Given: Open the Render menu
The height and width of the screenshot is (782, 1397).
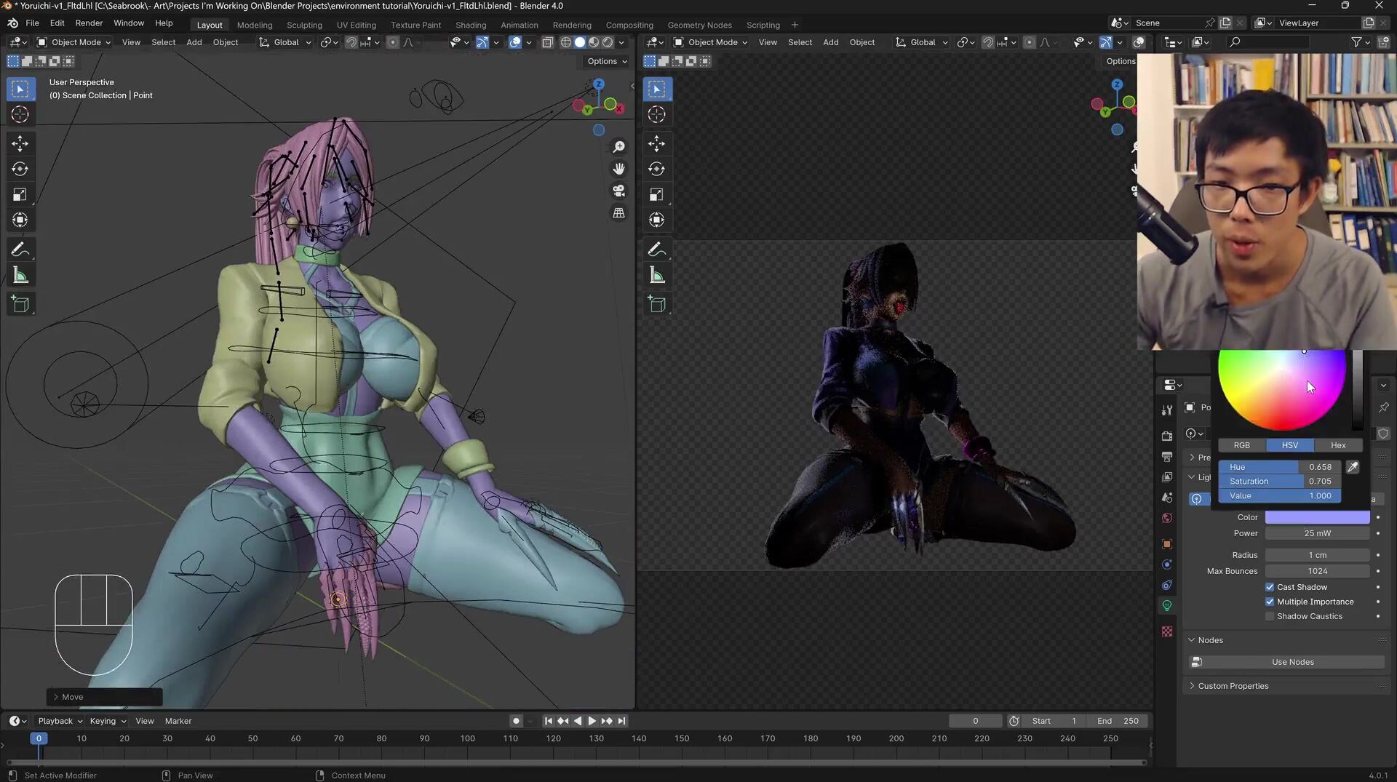Looking at the screenshot, I should [x=89, y=23].
